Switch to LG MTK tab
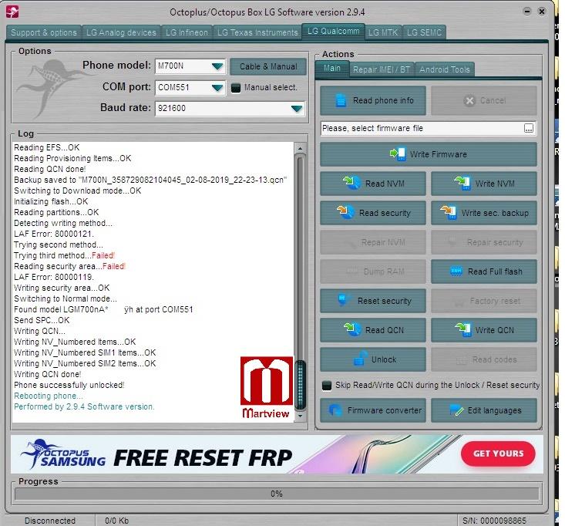Image resolution: width=565 pixels, height=526 pixels. point(383,32)
